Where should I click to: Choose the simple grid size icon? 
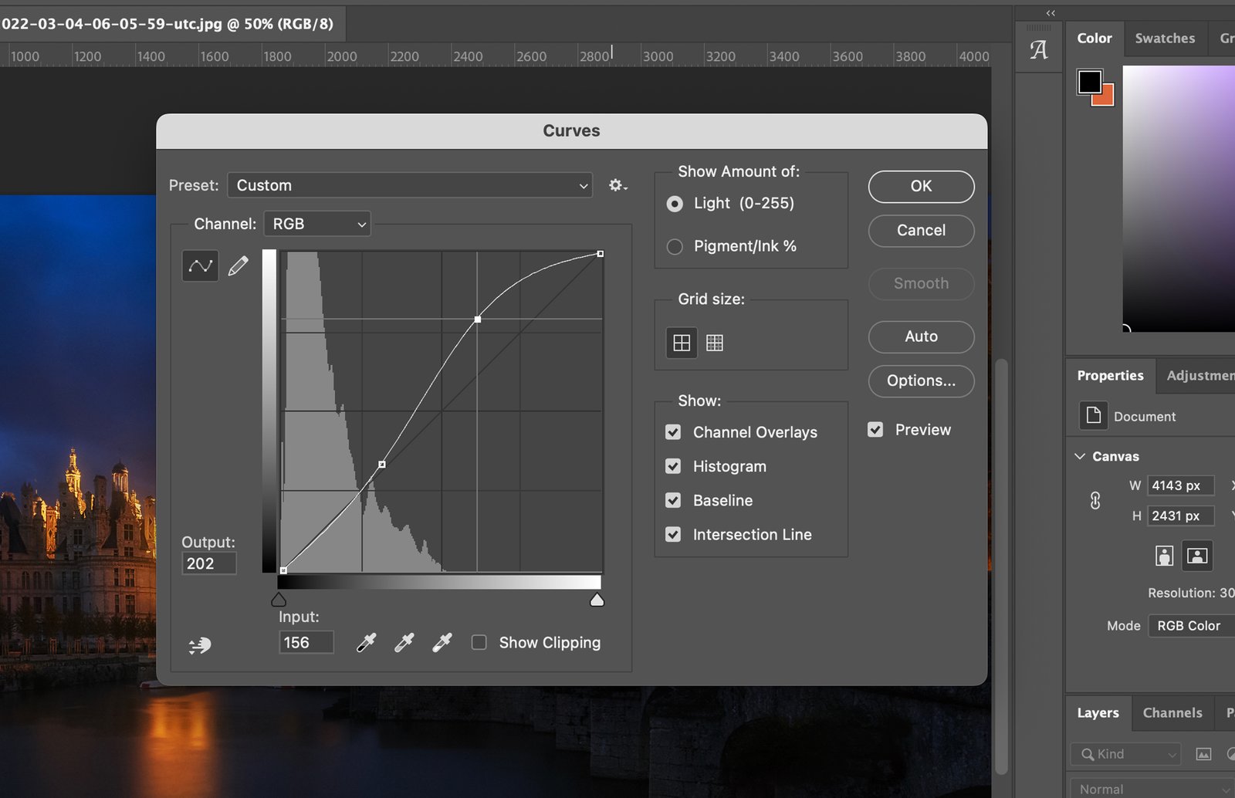(x=682, y=343)
